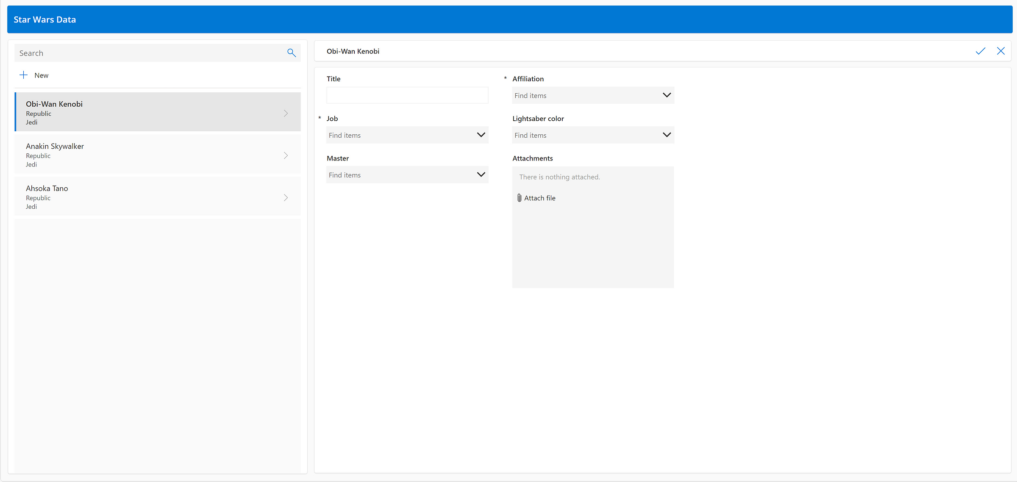Click the Attachments label
This screenshot has width=1017, height=482.
point(532,158)
